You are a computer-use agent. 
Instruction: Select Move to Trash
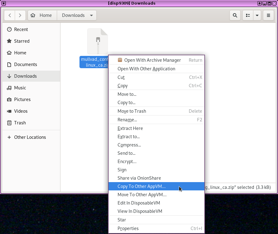click(x=156, y=111)
